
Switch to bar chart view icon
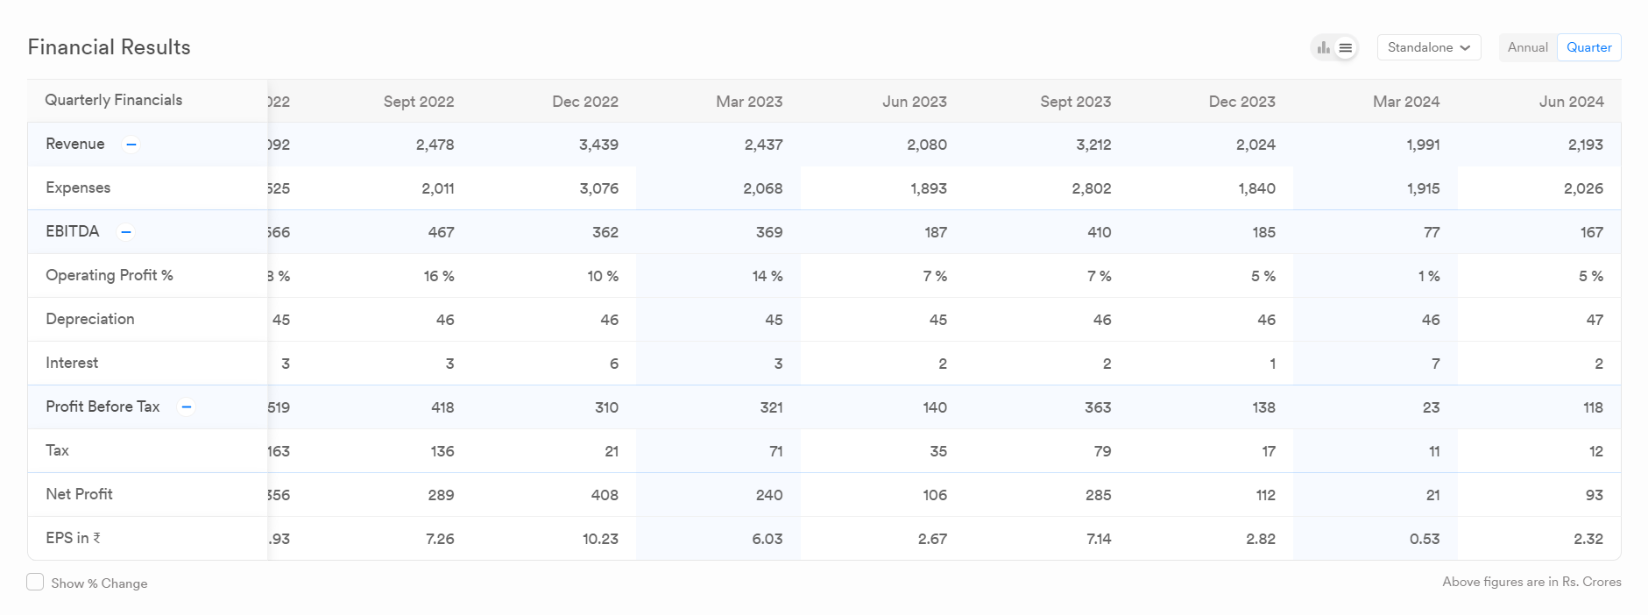click(1323, 47)
